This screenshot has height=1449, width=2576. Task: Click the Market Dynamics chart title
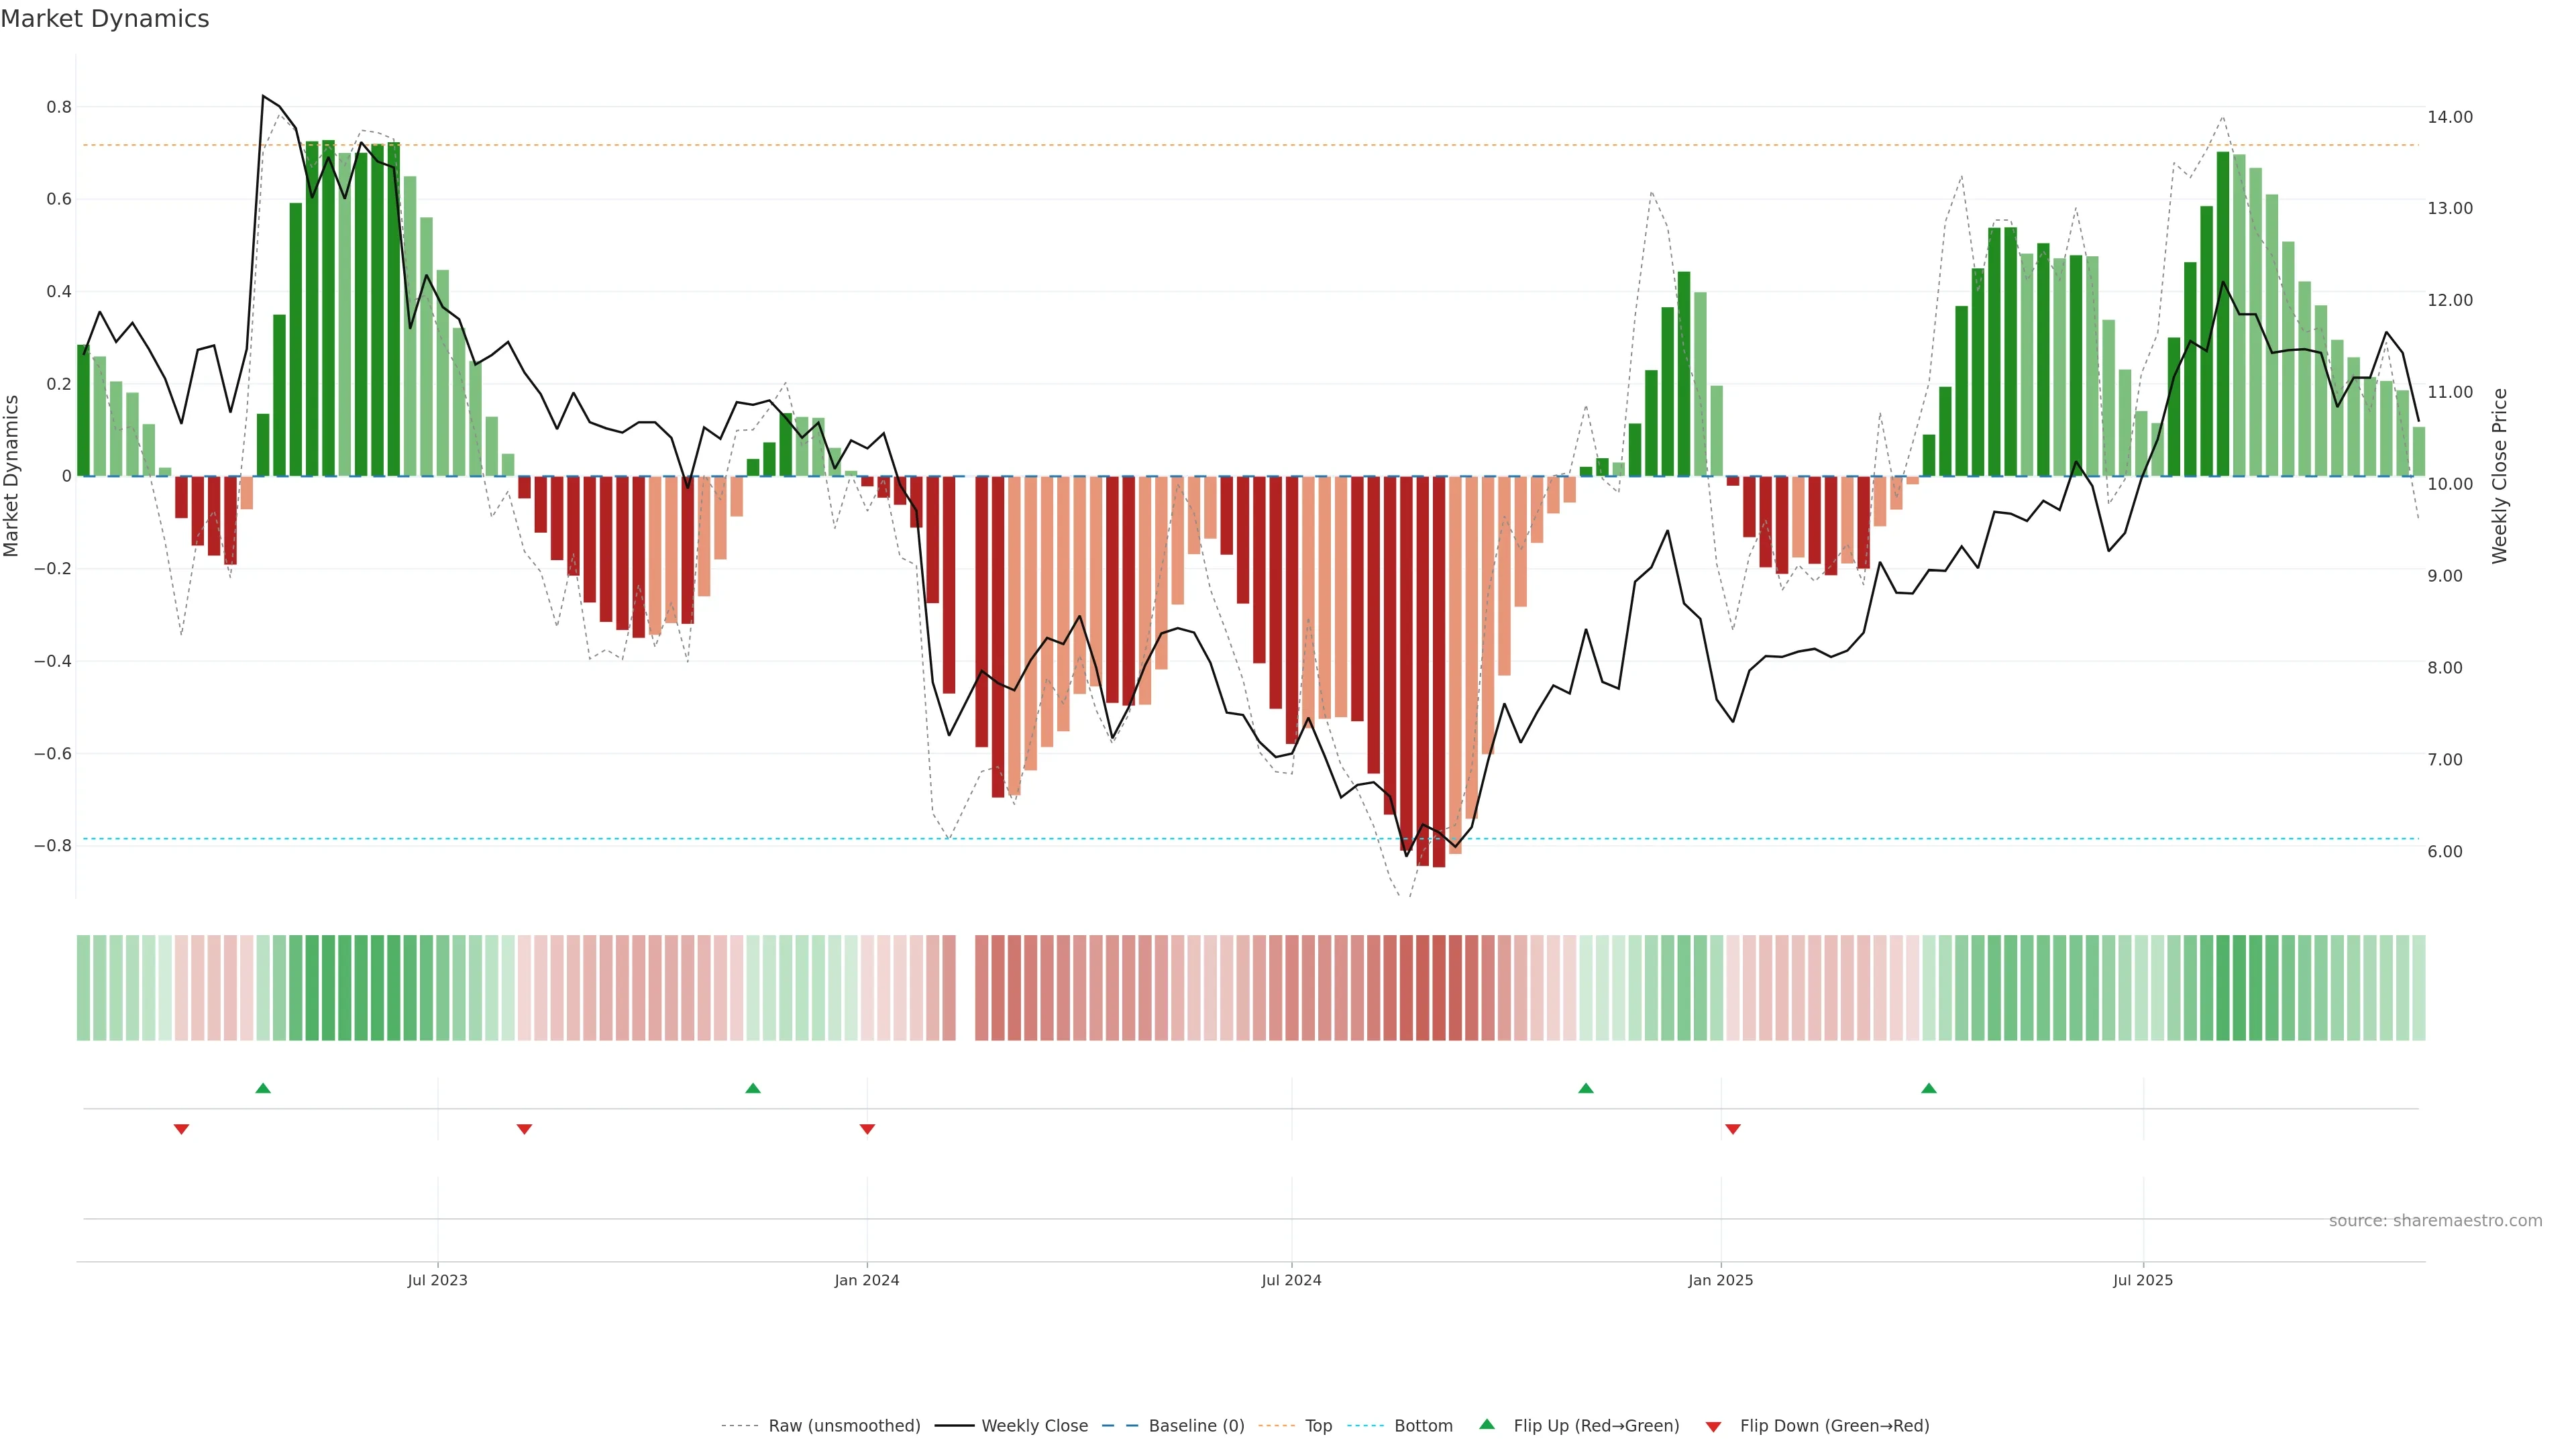click(x=105, y=19)
